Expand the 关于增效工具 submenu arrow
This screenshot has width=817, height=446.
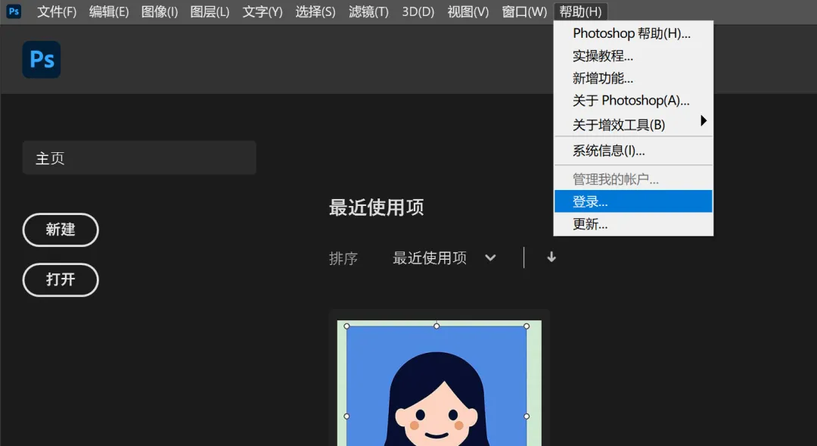(x=704, y=121)
